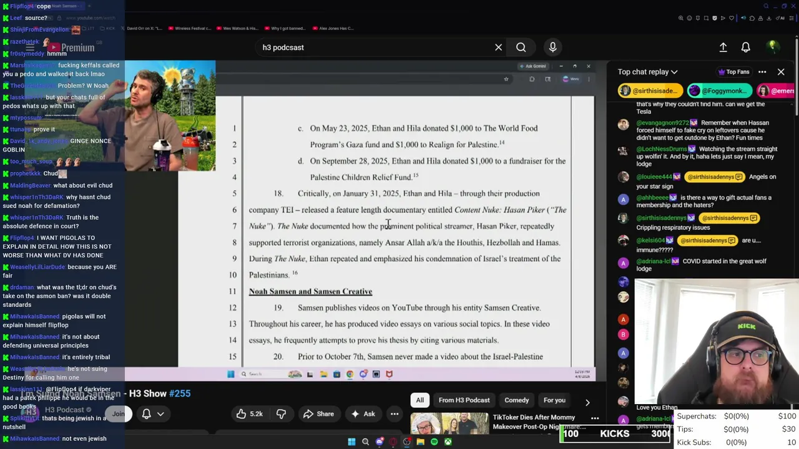Viewport: 799px width, 449px height.
Task: Open the YouTube create upload icon
Action: click(x=723, y=47)
